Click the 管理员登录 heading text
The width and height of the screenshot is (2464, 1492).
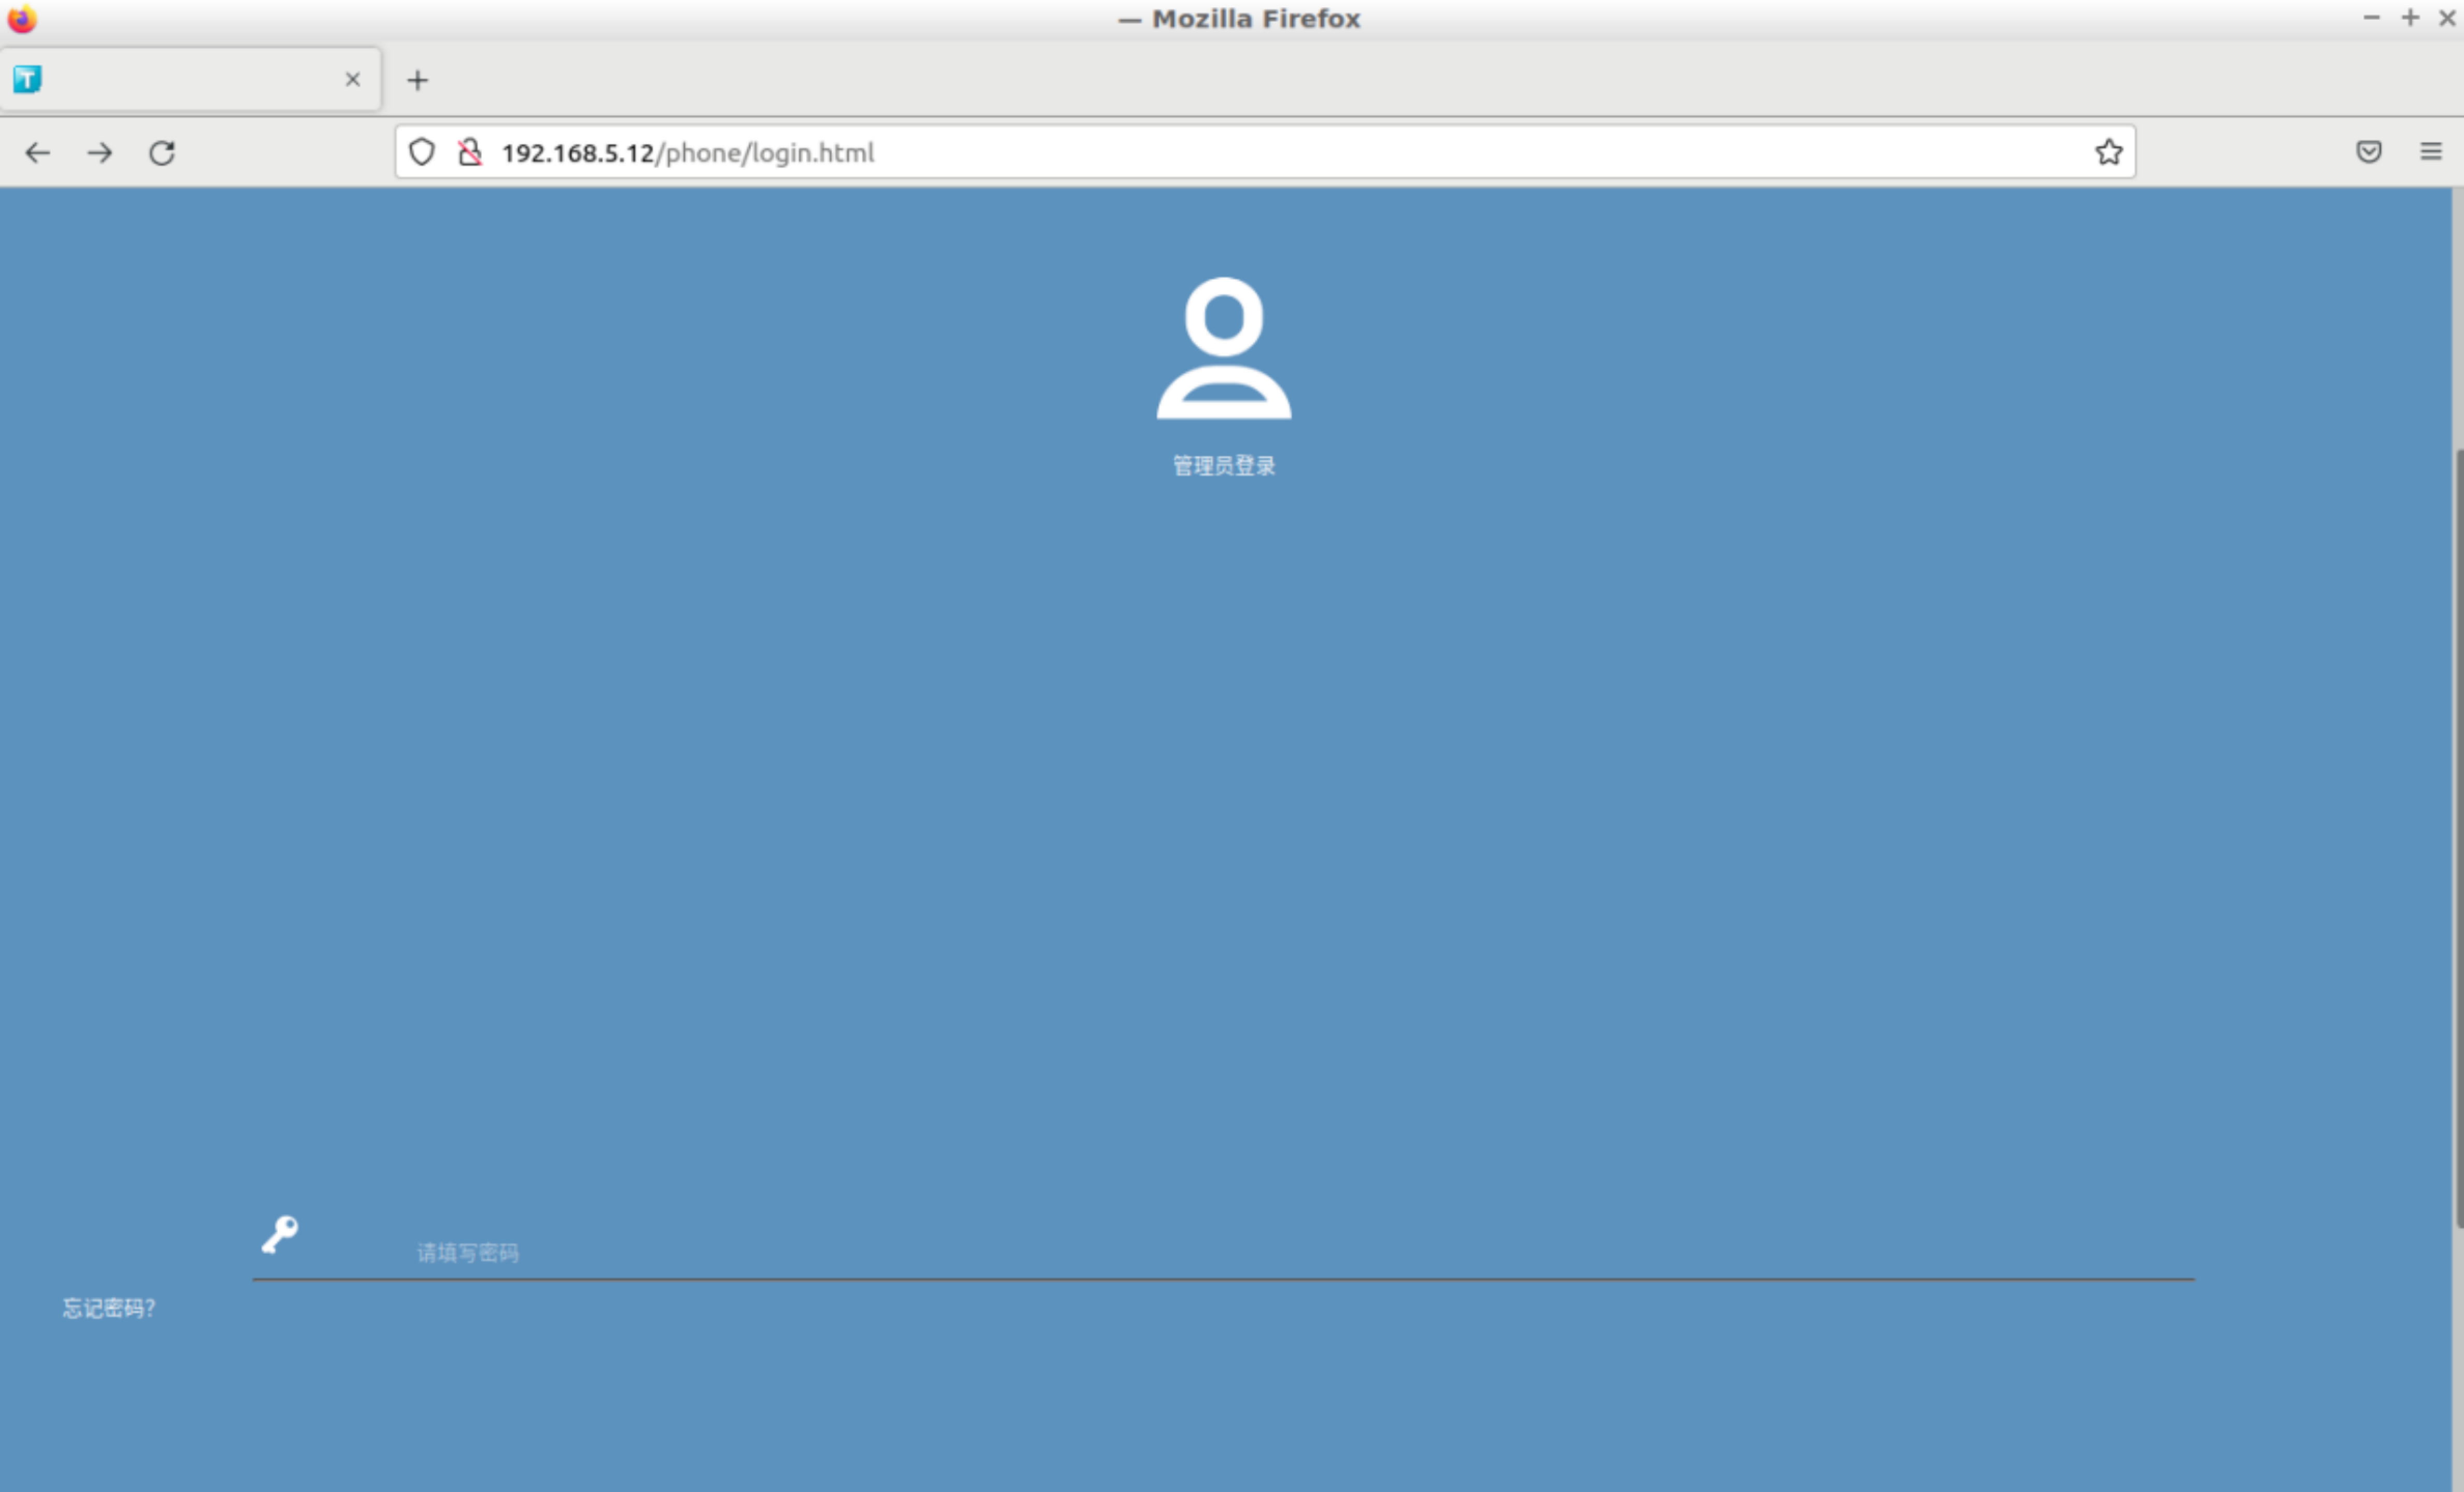click(1223, 466)
